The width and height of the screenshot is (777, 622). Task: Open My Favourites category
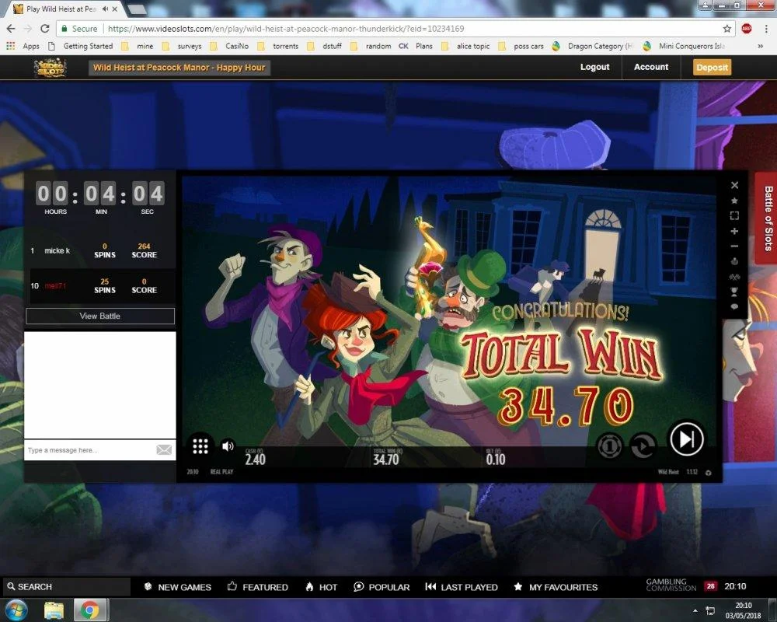(x=556, y=587)
